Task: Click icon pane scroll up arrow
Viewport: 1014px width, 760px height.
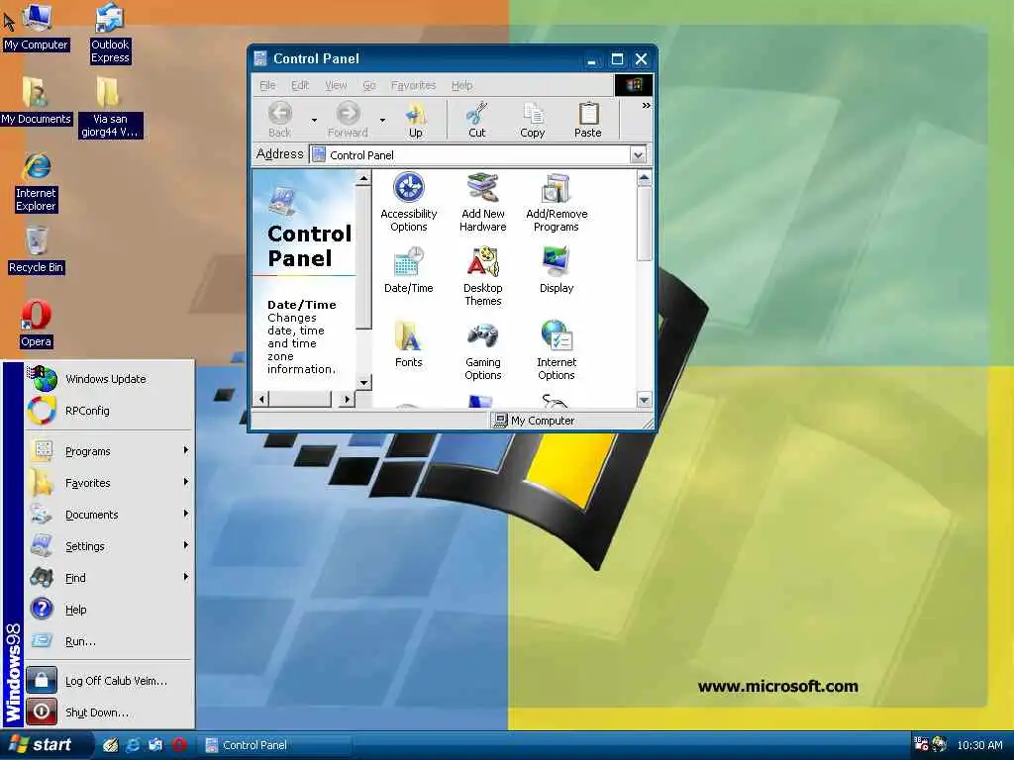Action: [644, 178]
